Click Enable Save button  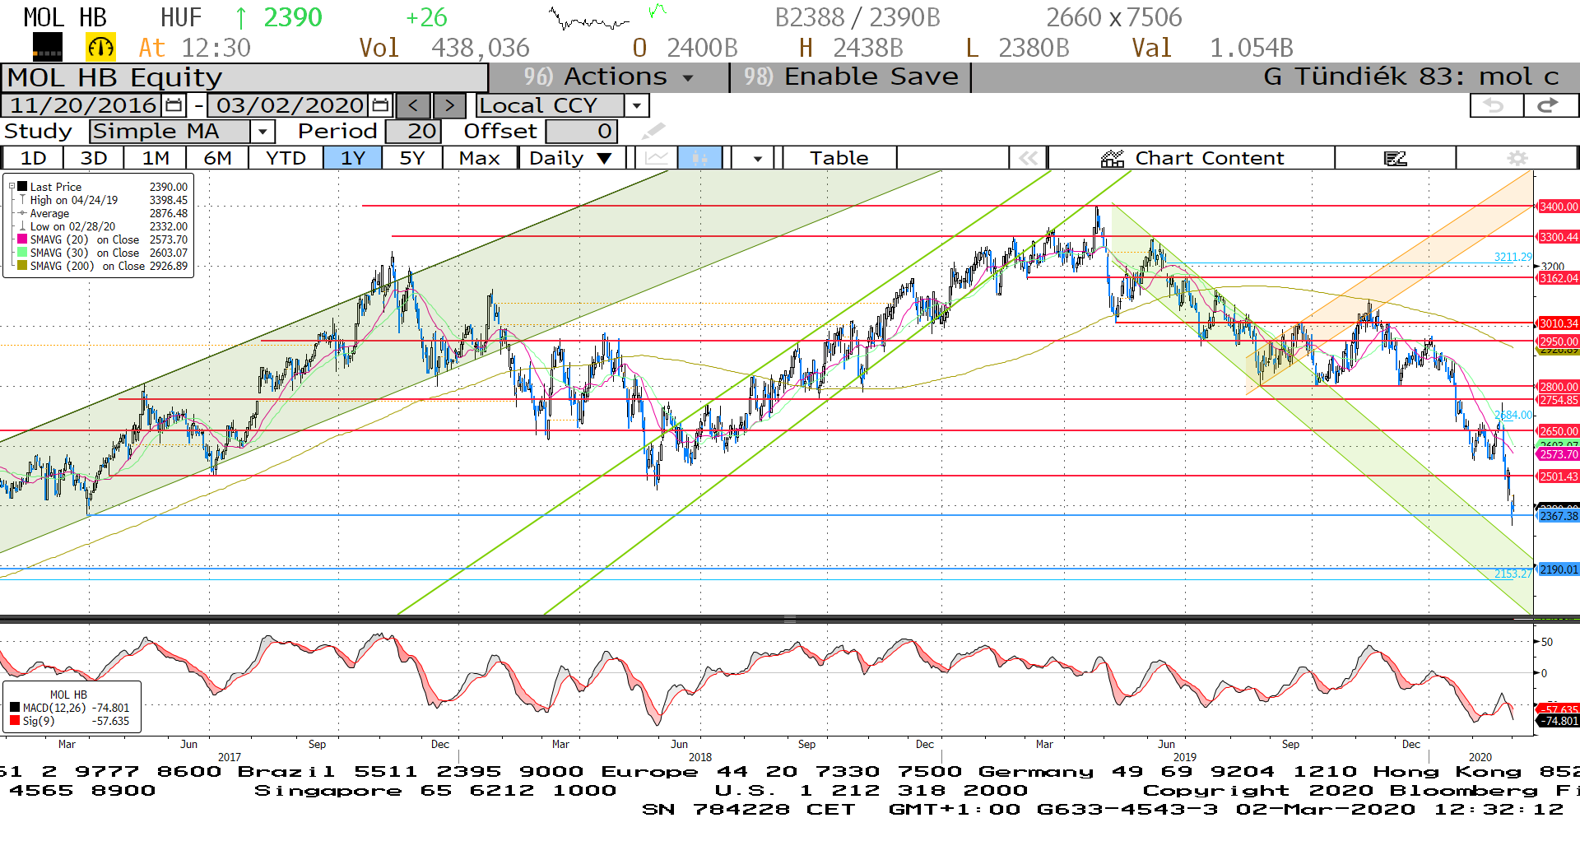tap(851, 77)
